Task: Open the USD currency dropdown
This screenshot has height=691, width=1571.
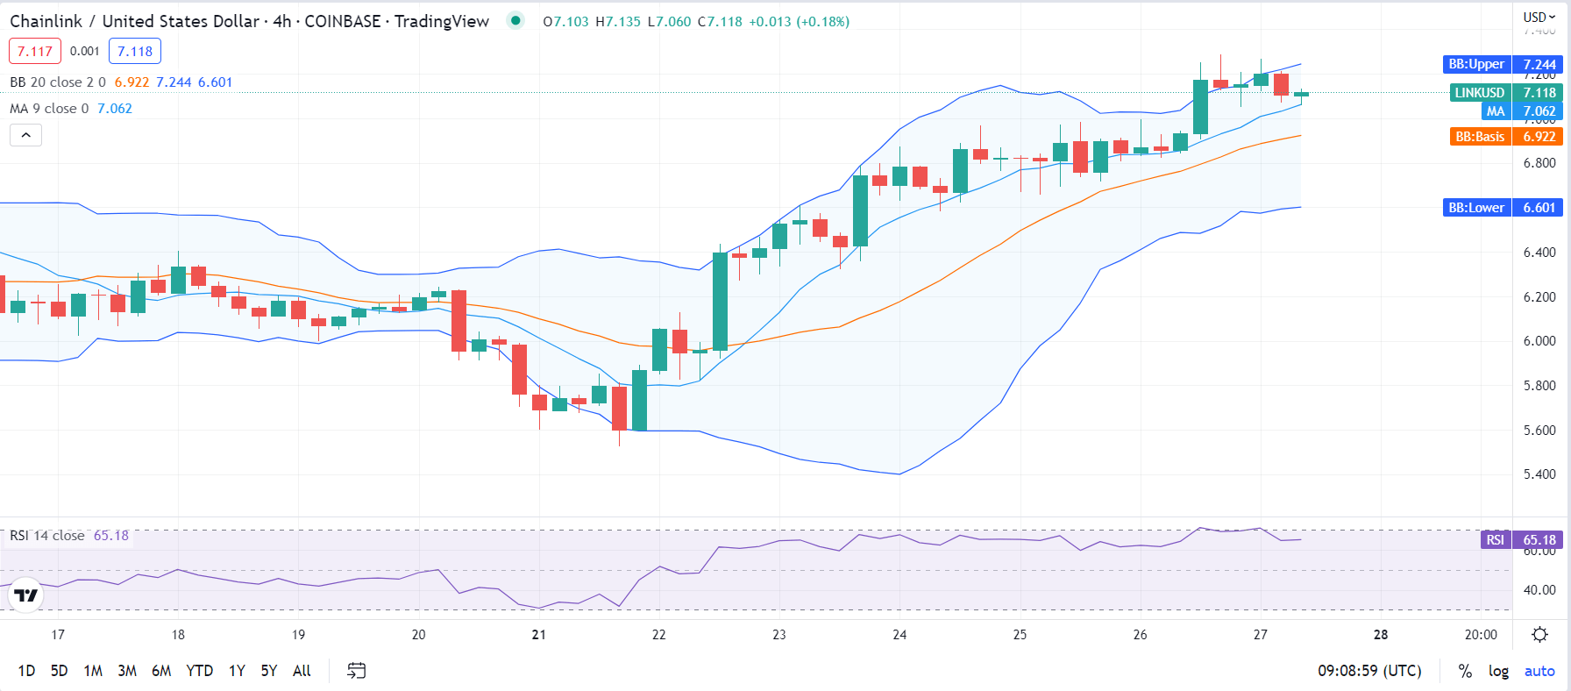Action: point(1539,17)
